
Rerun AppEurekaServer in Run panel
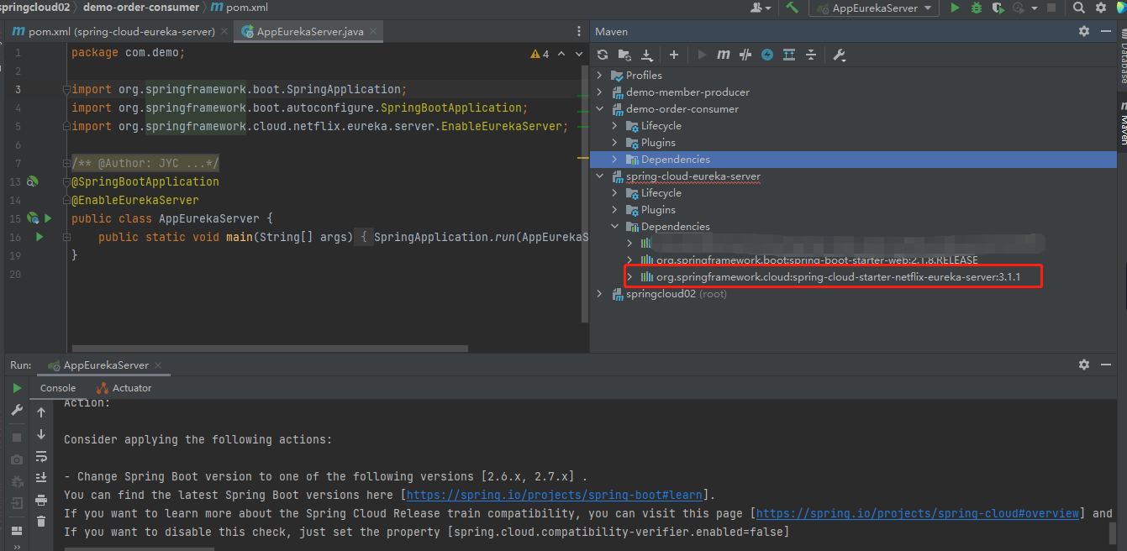[17, 388]
